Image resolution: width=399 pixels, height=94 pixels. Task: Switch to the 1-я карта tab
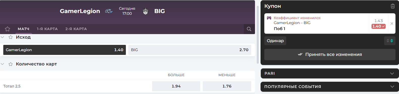coord(47,29)
